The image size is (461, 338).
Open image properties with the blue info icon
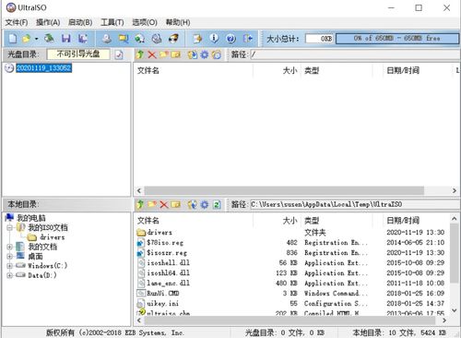tap(214, 39)
